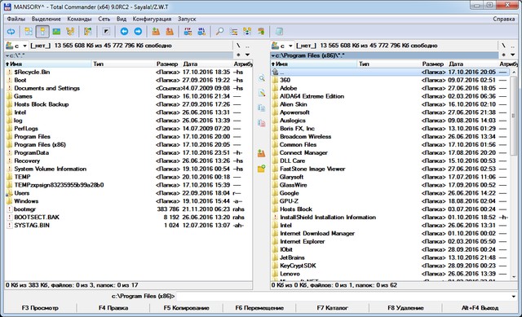The height and width of the screenshot is (317, 522).
Task: Show the directory tree toolbar icon
Action: tap(70, 32)
